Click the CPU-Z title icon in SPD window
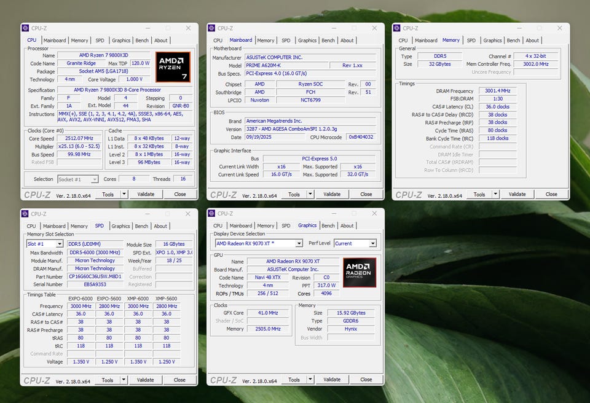The image size is (590, 403). click(25, 214)
